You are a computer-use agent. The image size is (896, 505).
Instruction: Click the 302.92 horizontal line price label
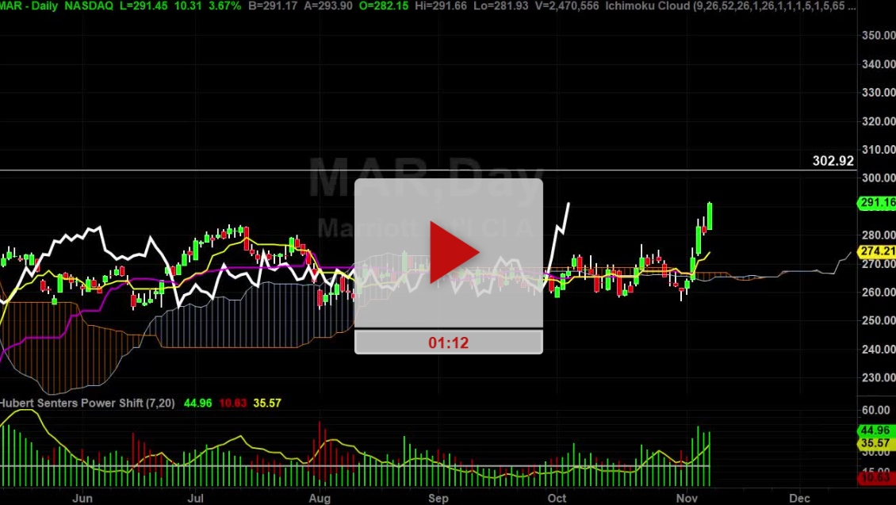tap(833, 161)
